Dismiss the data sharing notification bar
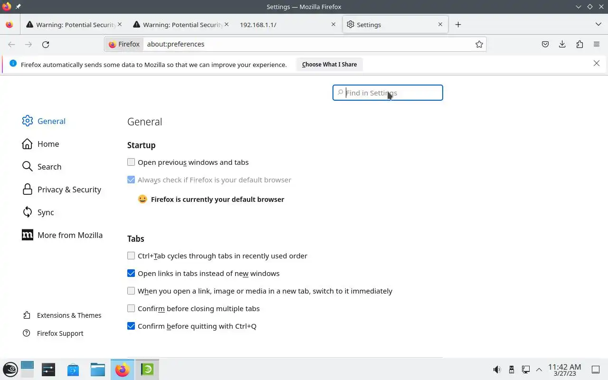608x380 pixels. click(x=597, y=63)
